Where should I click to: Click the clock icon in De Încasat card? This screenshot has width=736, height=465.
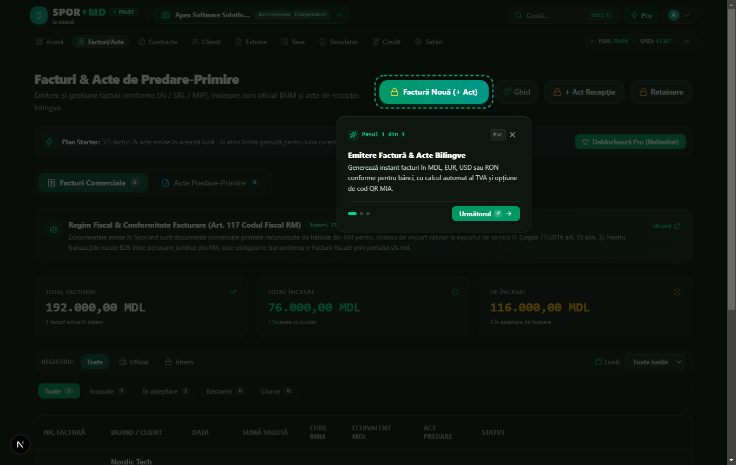(x=677, y=292)
